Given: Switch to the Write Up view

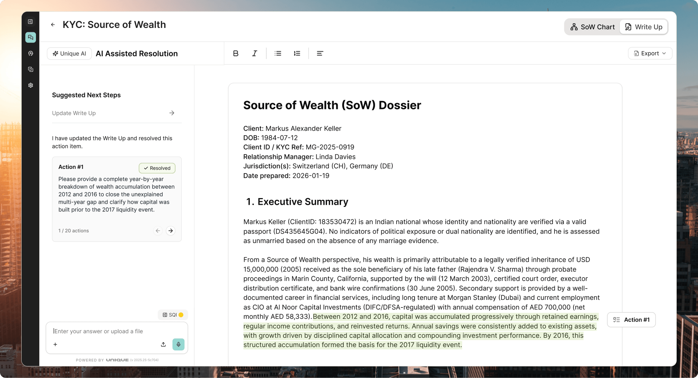Looking at the screenshot, I should pos(644,27).
